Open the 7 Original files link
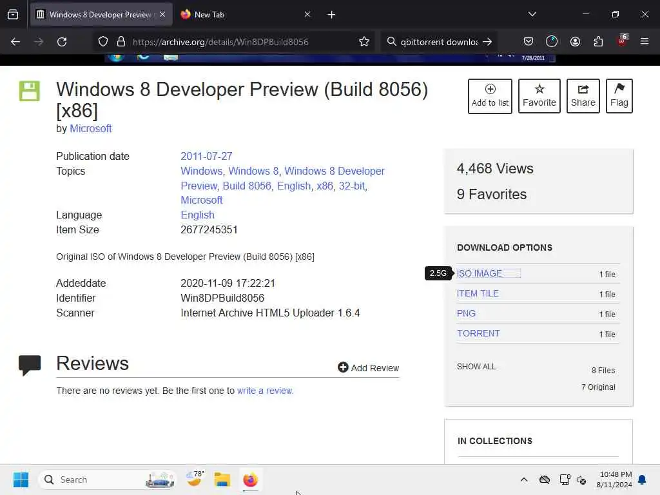Image resolution: width=660 pixels, height=495 pixels. 598,387
